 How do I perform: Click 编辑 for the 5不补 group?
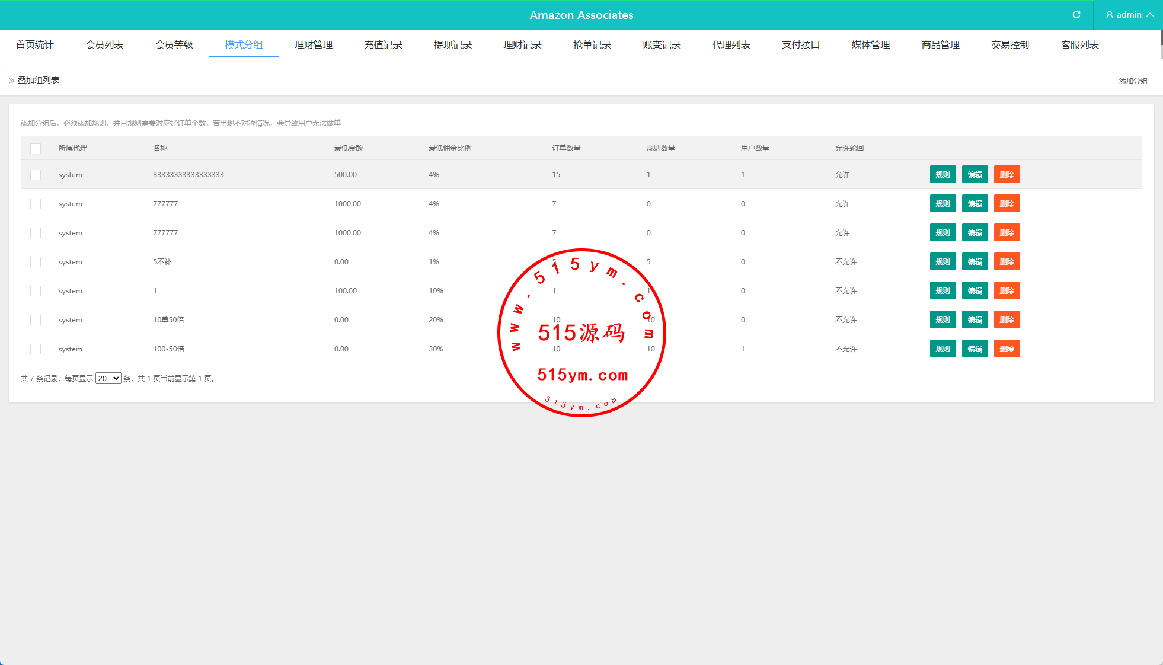975,262
